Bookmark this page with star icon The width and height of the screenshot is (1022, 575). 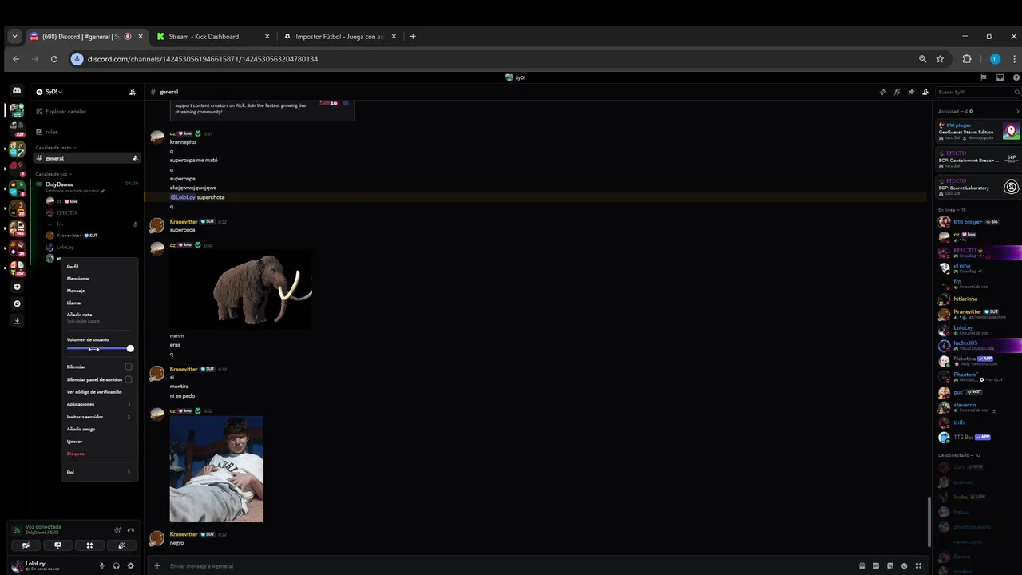(940, 59)
